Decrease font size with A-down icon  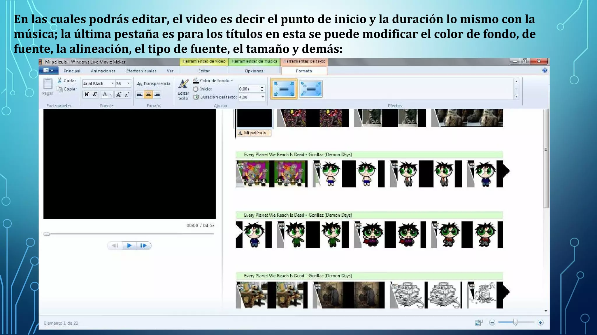click(127, 94)
